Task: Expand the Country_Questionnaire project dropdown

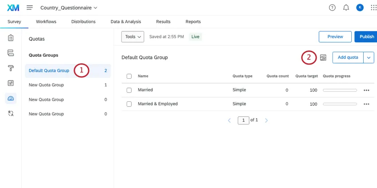Action: coord(69,8)
